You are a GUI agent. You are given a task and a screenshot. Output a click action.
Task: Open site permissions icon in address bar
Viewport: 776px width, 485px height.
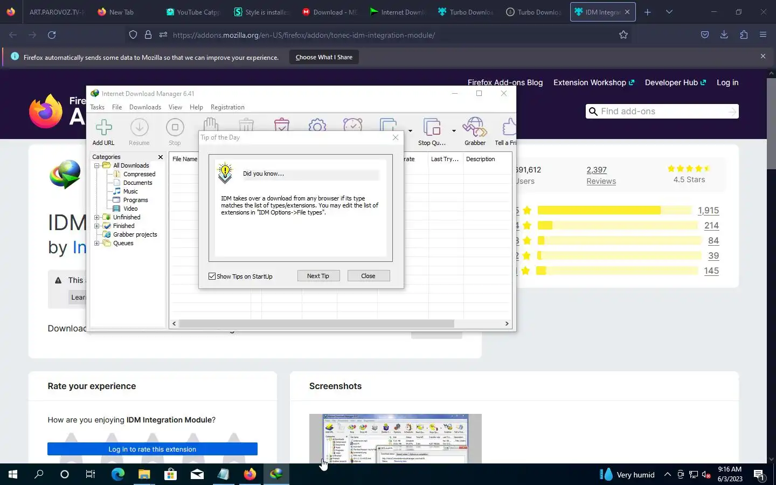coord(163,35)
